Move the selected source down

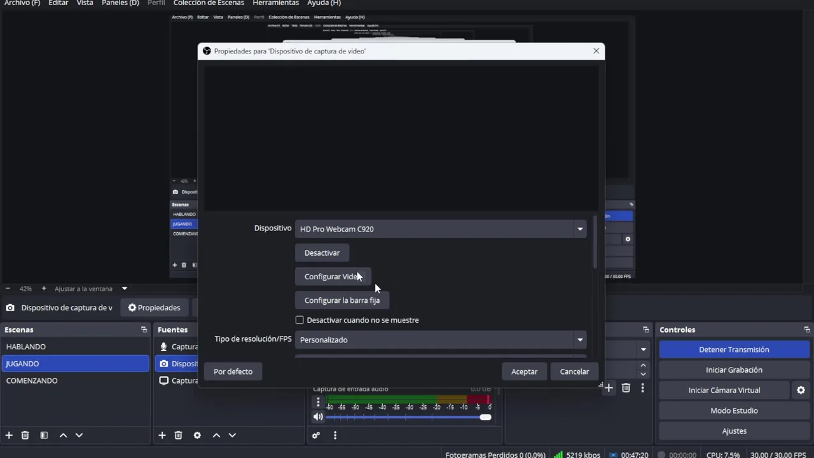(x=232, y=435)
